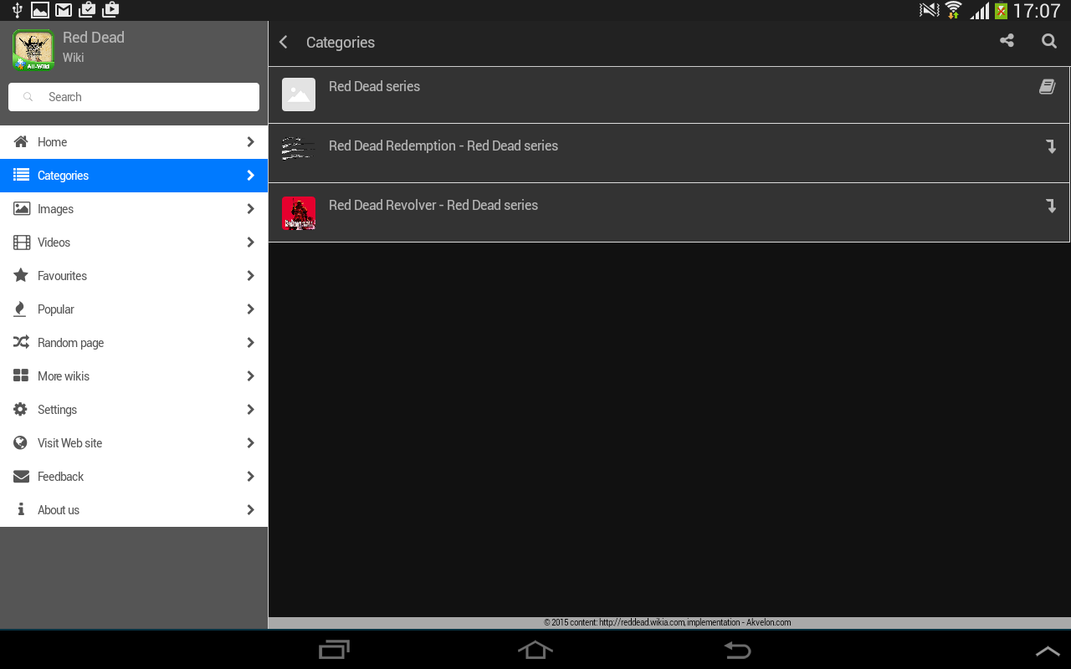Image resolution: width=1071 pixels, height=669 pixels.
Task: Open the Images section
Action: coord(134,209)
